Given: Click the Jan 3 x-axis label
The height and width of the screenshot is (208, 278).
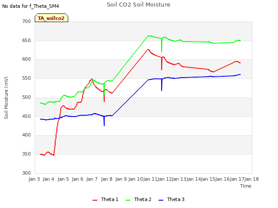Looking at the screenshot, I should pyautogui.click(x=34, y=179).
